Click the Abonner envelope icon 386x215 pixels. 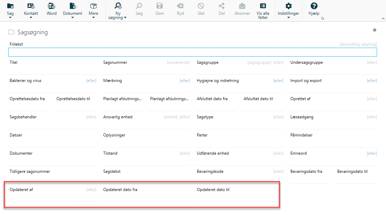242,6
